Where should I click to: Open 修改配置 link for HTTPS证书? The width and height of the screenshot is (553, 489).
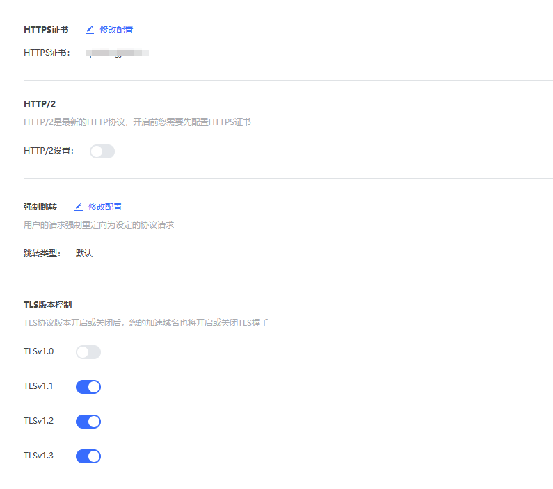(x=116, y=30)
